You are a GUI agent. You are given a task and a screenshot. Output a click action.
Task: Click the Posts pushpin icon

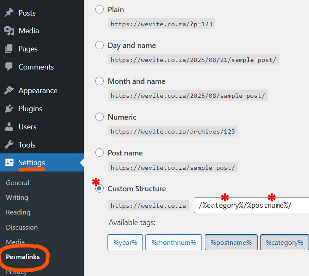coord(9,13)
